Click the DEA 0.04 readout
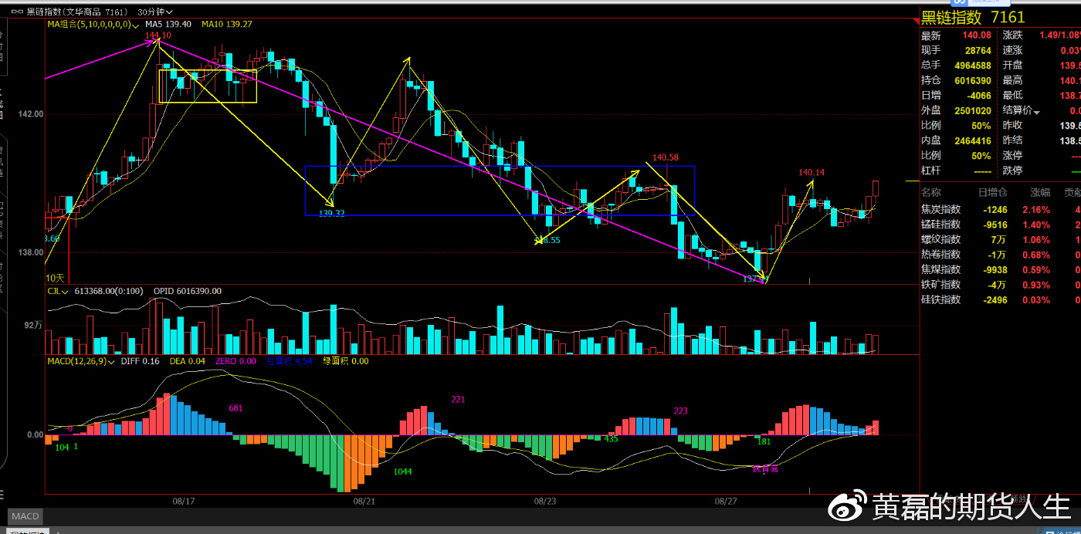This screenshot has width=1081, height=534. 188,360
